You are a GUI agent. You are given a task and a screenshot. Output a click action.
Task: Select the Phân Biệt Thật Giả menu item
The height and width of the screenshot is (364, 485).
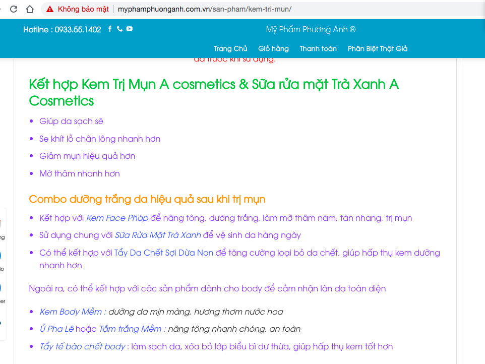377,49
